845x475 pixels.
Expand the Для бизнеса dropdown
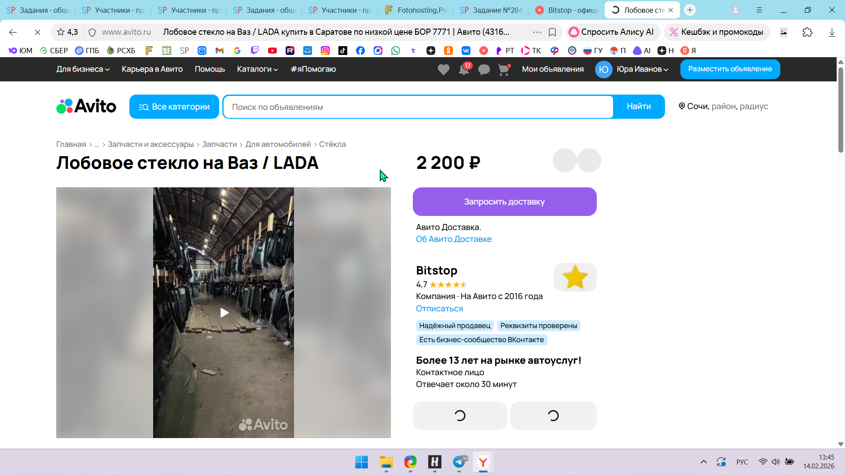[83, 69]
